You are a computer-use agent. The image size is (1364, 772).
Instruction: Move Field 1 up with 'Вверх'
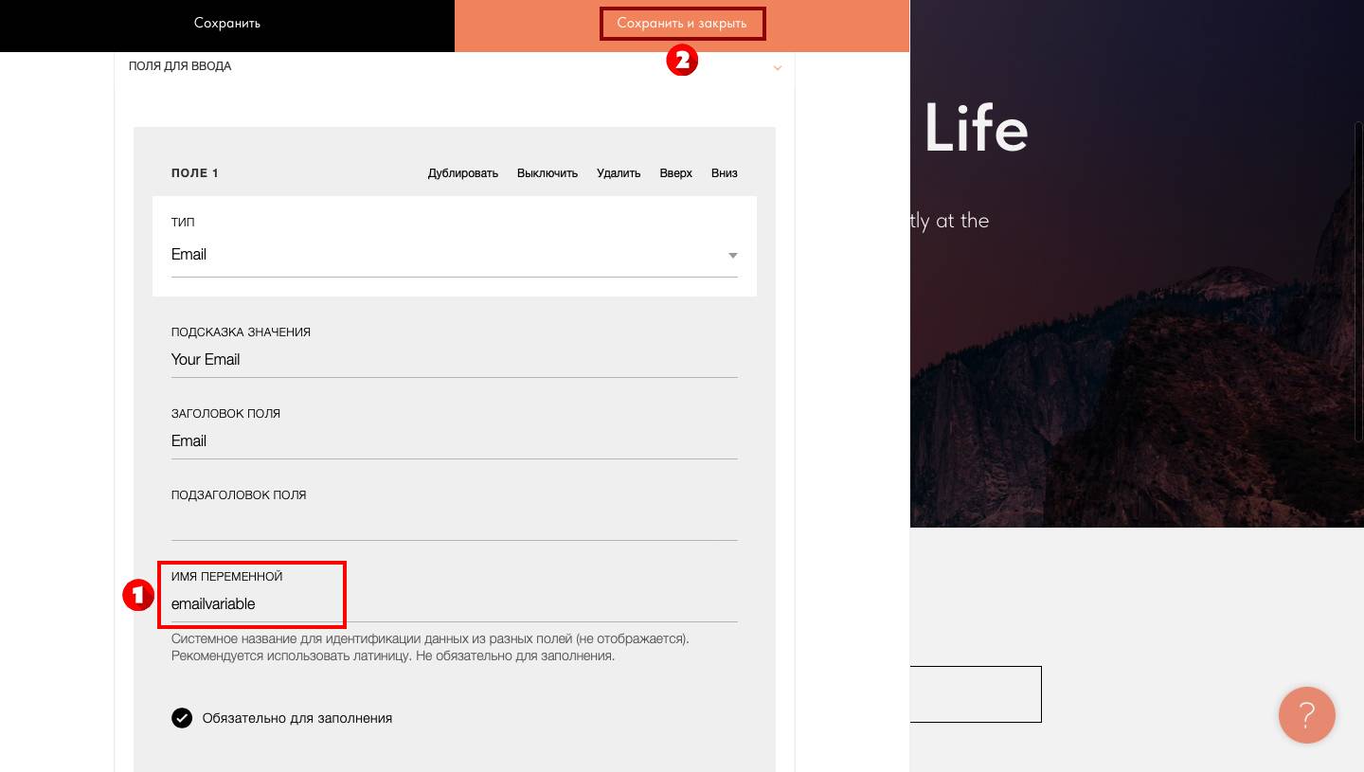click(x=676, y=173)
